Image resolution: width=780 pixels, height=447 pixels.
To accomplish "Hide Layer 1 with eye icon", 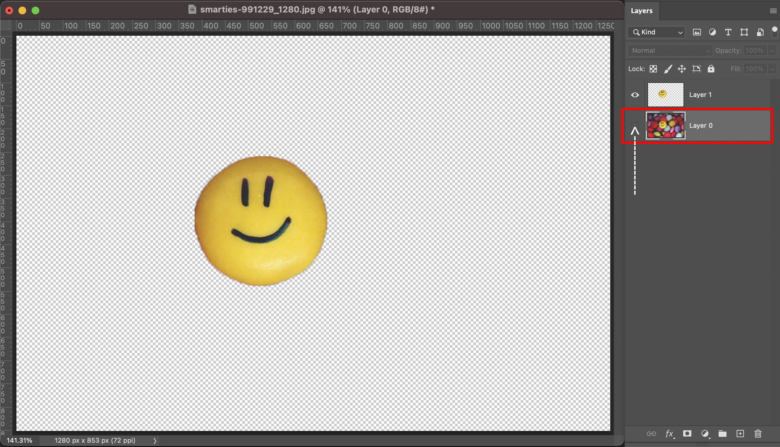I will coord(635,95).
